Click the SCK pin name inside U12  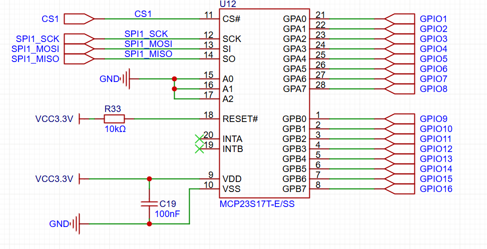232,39
